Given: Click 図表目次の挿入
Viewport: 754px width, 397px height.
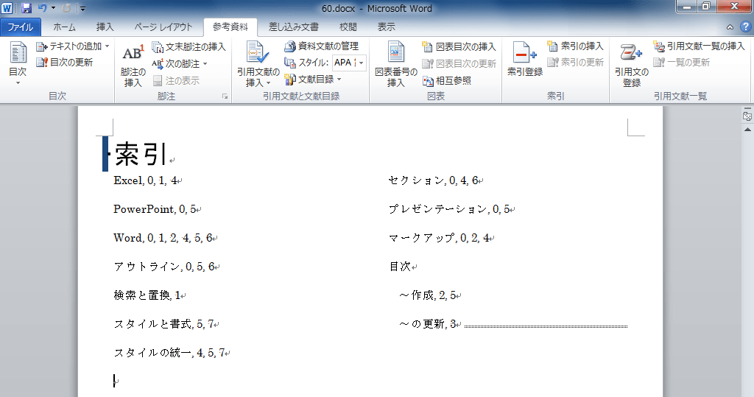Looking at the screenshot, I should pyautogui.click(x=459, y=46).
